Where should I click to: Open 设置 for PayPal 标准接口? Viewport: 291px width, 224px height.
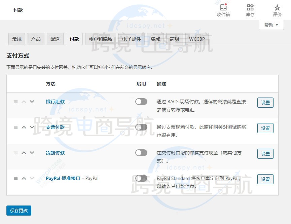[265, 179]
